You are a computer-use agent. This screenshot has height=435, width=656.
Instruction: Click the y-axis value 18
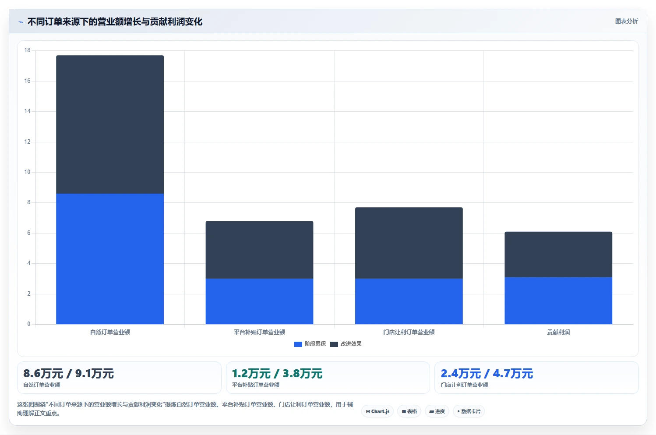[28, 50]
